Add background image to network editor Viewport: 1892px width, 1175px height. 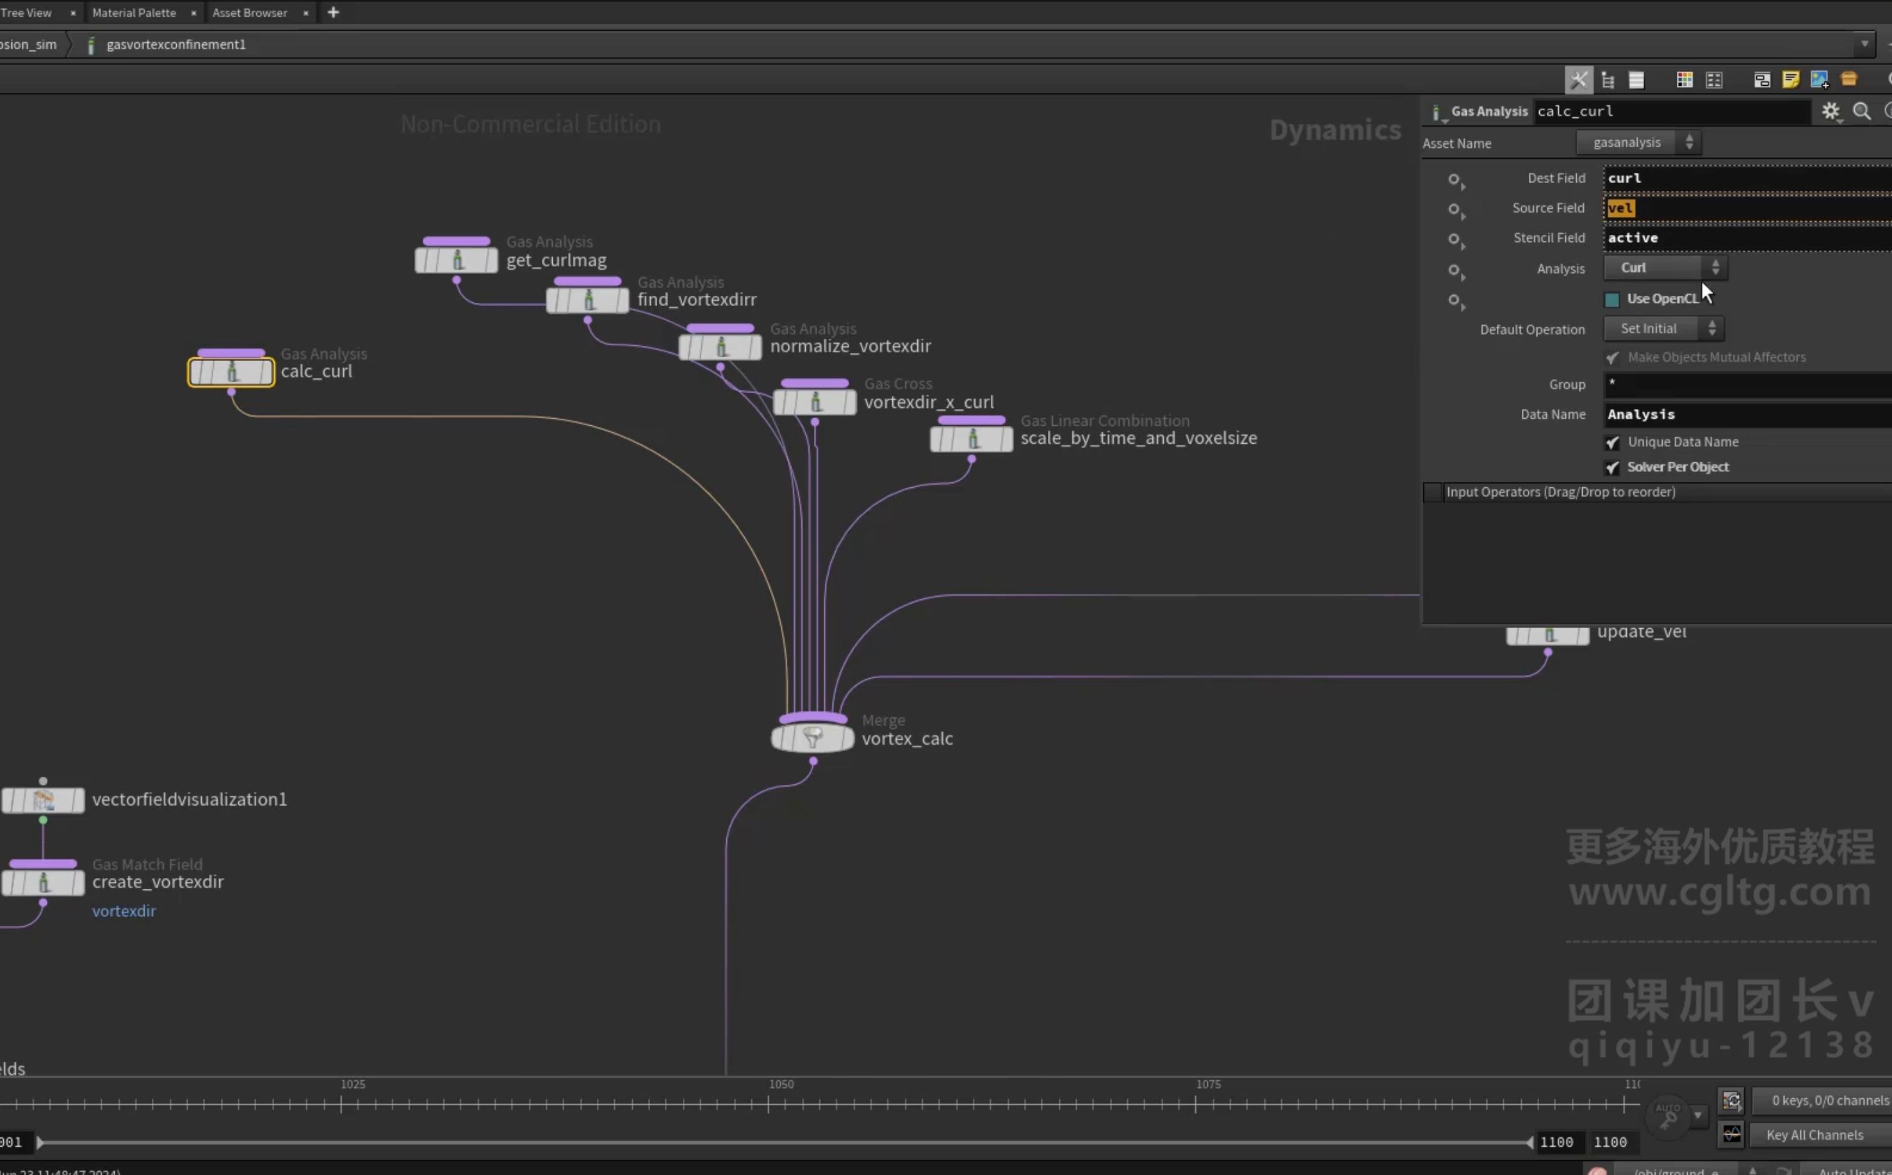click(x=1820, y=79)
